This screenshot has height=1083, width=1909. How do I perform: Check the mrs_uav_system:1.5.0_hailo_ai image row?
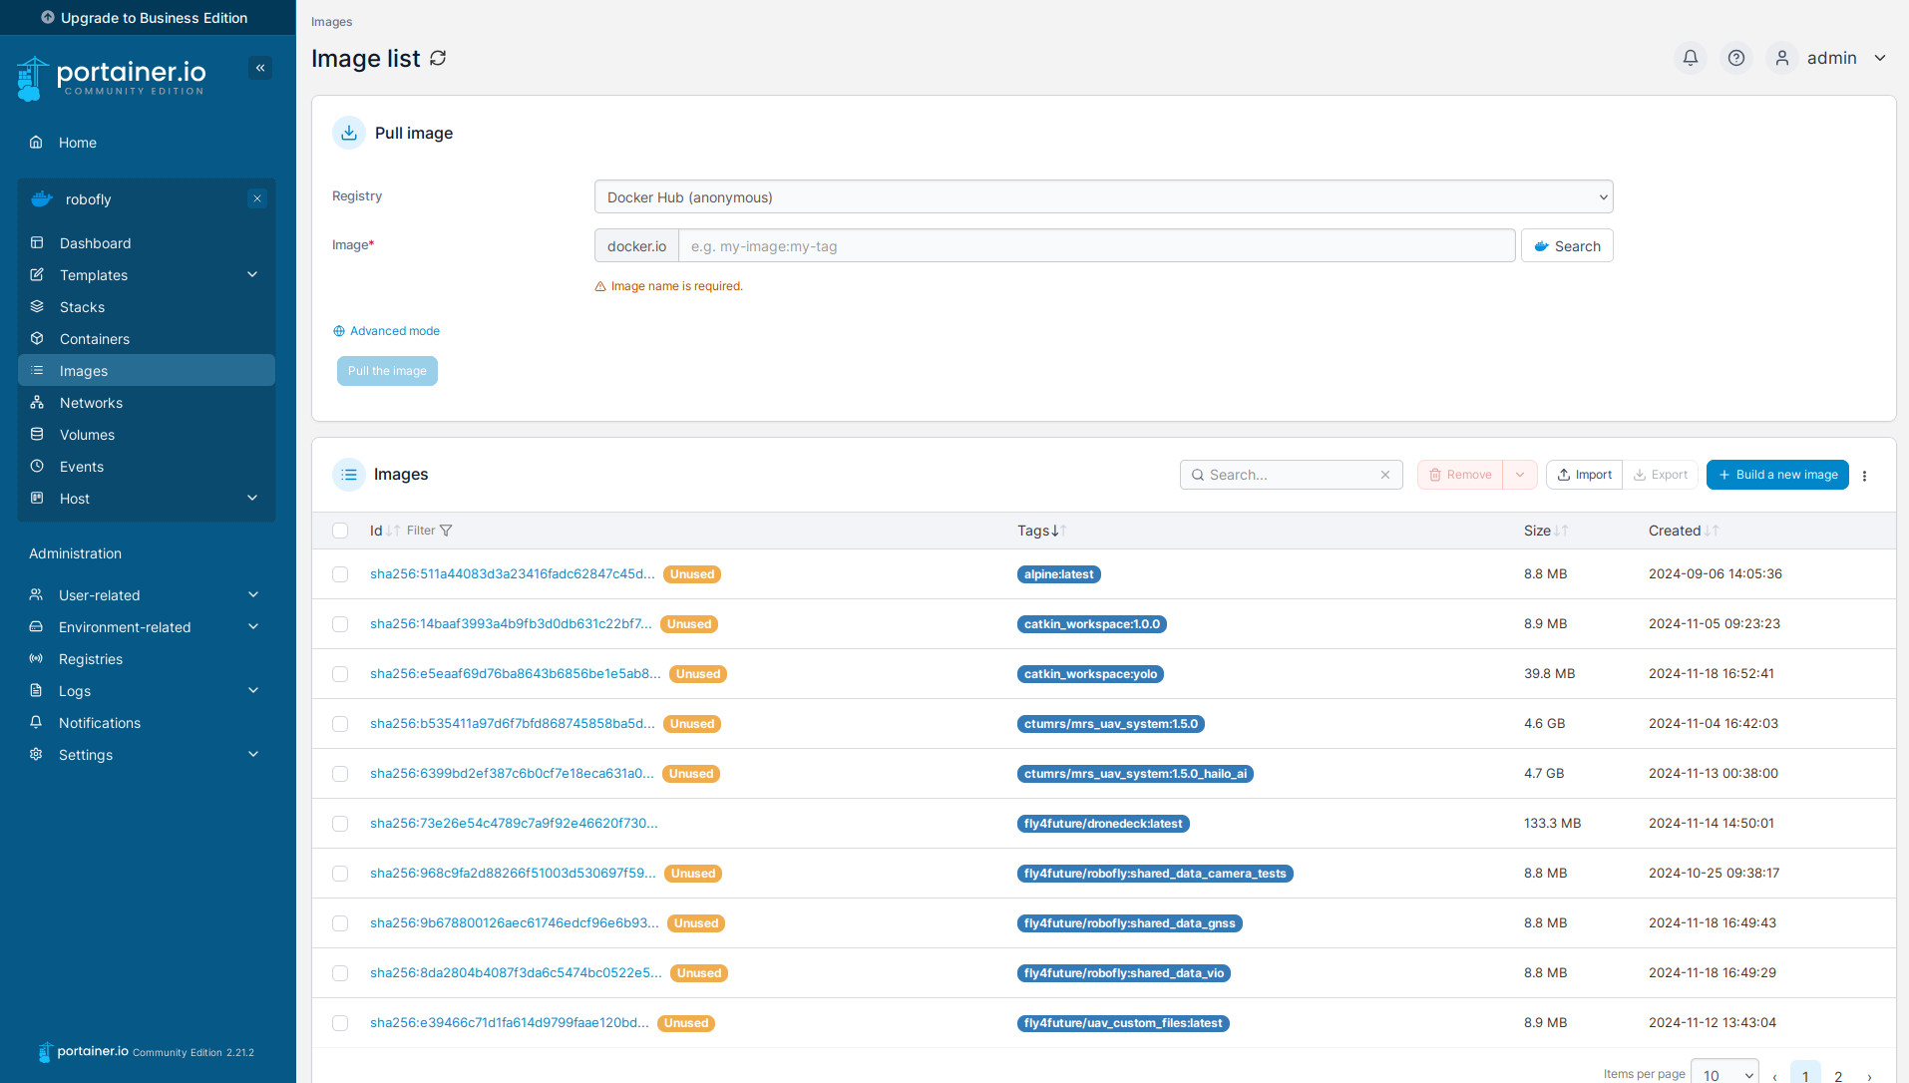point(340,774)
